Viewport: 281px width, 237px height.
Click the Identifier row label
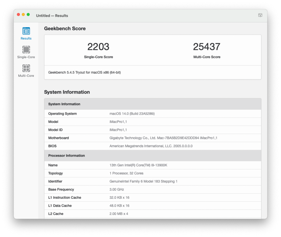pos(55,181)
